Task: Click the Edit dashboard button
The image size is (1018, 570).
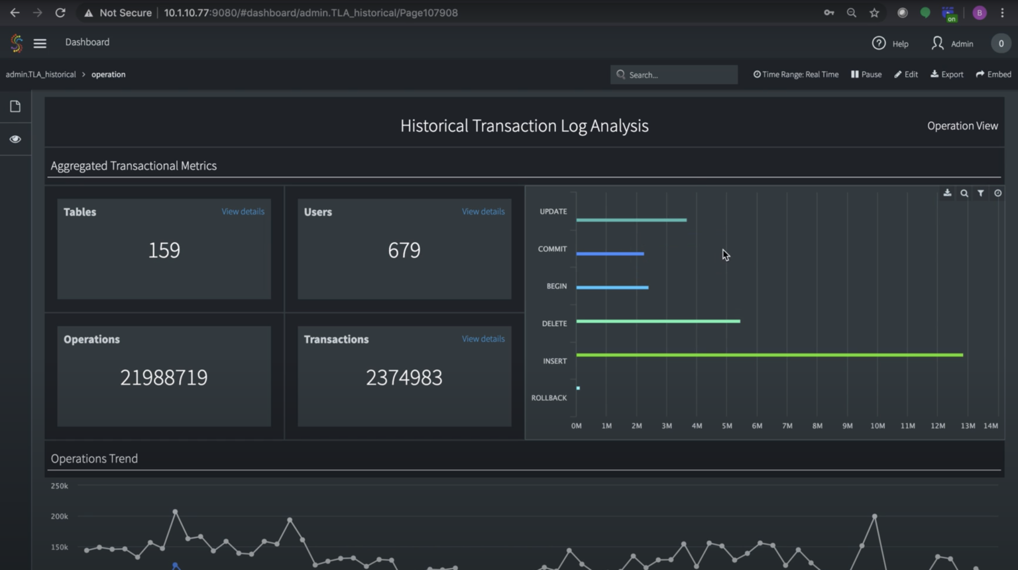Action: tap(906, 74)
